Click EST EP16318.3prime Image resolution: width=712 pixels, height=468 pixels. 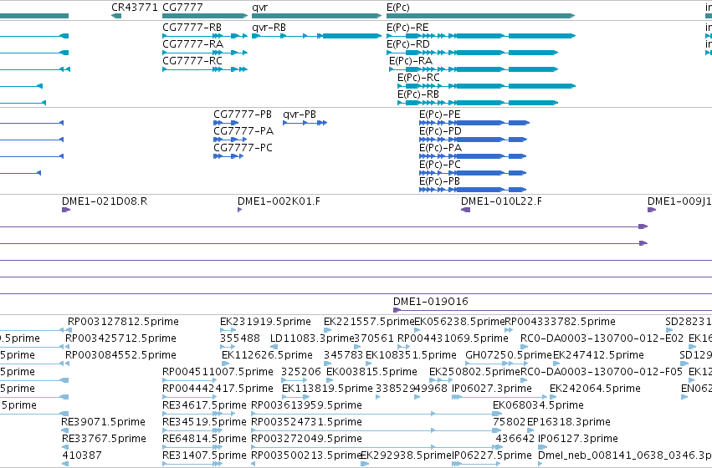tap(568, 422)
